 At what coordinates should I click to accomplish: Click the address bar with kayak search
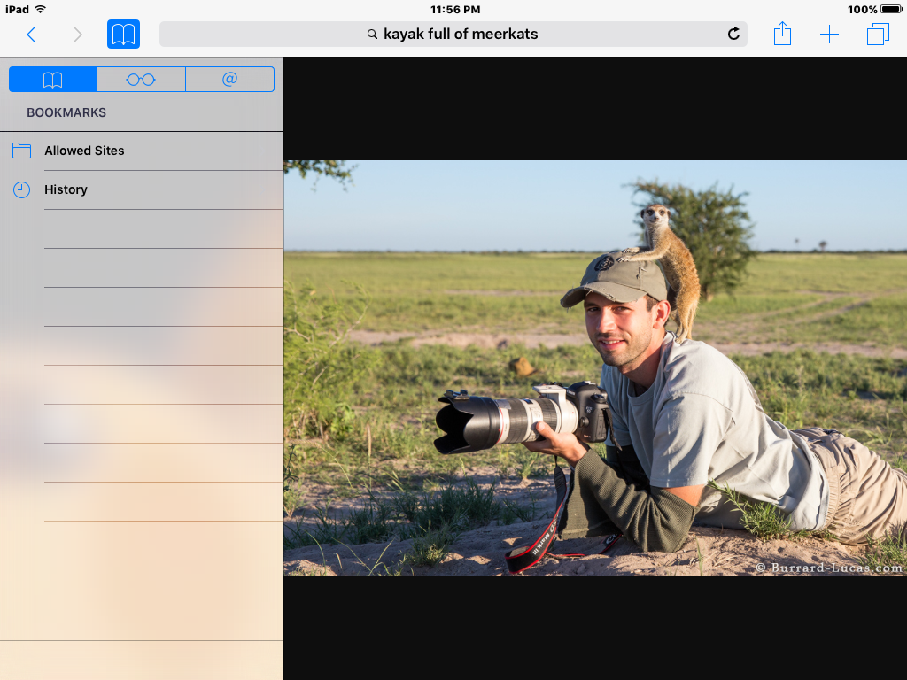tap(453, 35)
